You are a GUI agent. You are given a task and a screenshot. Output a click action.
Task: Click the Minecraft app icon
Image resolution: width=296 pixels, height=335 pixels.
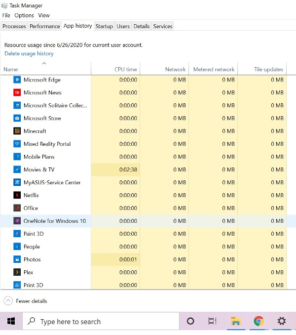click(x=17, y=131)
